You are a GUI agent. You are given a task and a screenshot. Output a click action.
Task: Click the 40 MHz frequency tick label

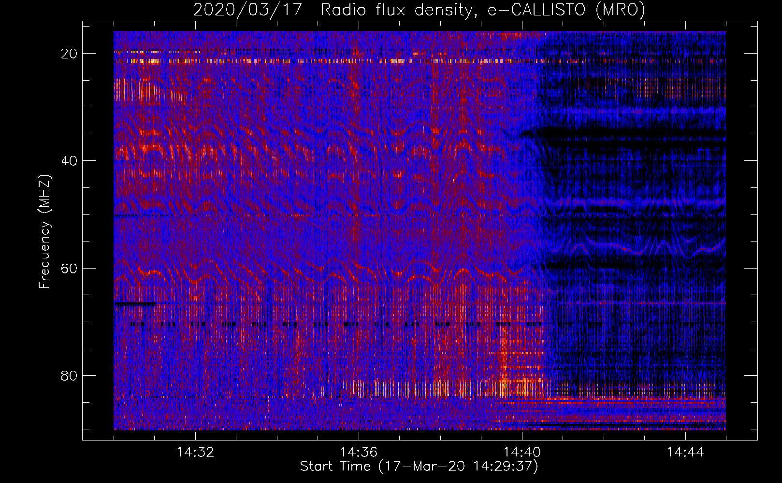[70, 161]
